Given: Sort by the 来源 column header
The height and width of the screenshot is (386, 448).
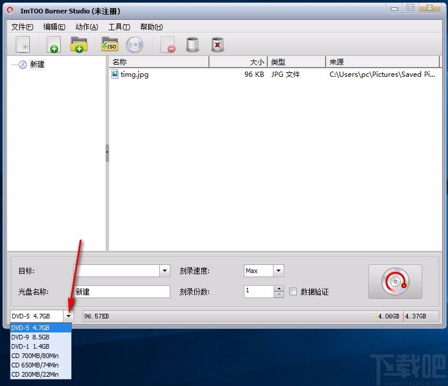Looking at the screenshot, I should tap(383, 62).
